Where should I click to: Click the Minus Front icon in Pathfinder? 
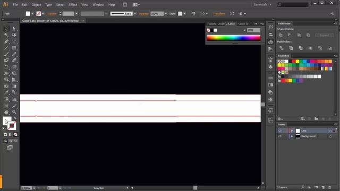290,35
